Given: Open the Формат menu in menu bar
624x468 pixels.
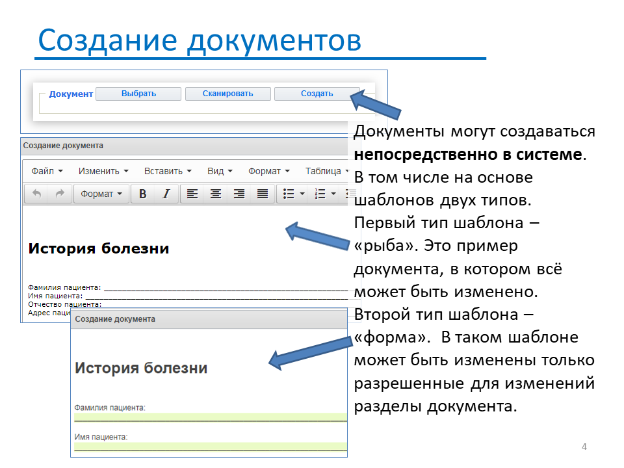Looking at the screenshot, I should coord(269,171).
